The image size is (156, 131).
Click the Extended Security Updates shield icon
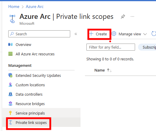(10, 75)
